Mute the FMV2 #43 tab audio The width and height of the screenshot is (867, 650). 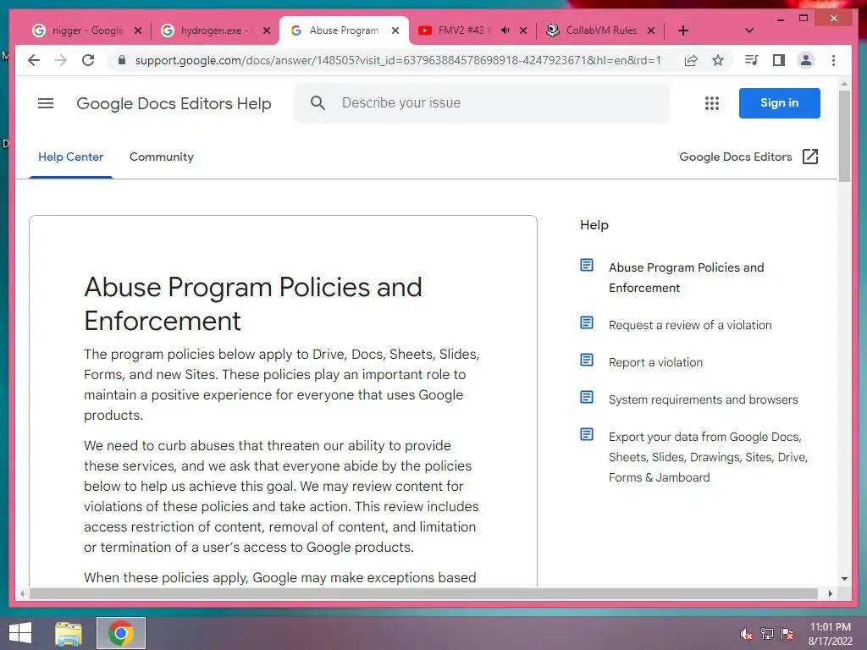tap(505, 30)
